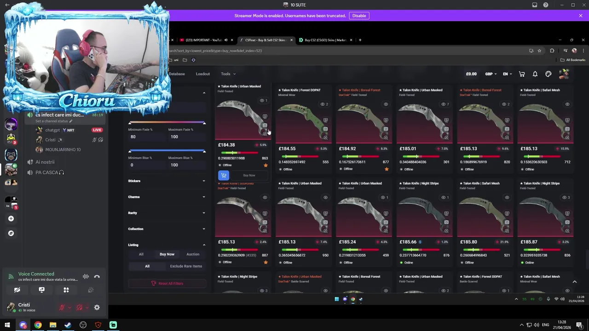Screen dimensions: 589x331
Task: Open the CSFloat shopping cart icon in header
Action: point(522,74)
